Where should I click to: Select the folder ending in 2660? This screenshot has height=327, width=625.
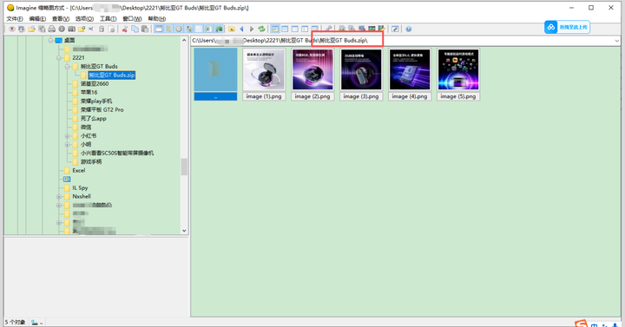pyautogui.click(x=95, y=83)
